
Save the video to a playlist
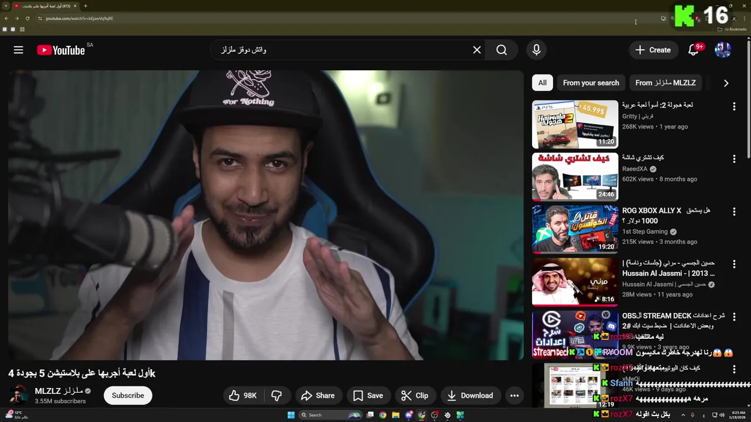368,396
